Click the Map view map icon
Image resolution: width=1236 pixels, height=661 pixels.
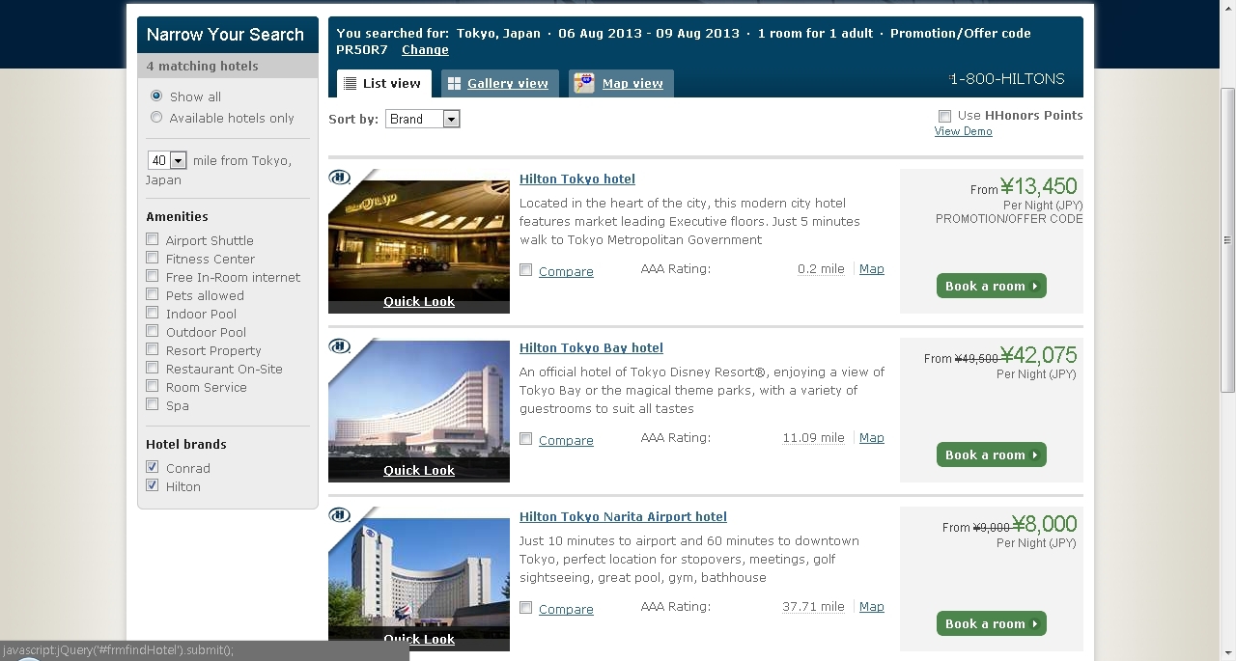[583, 84]
